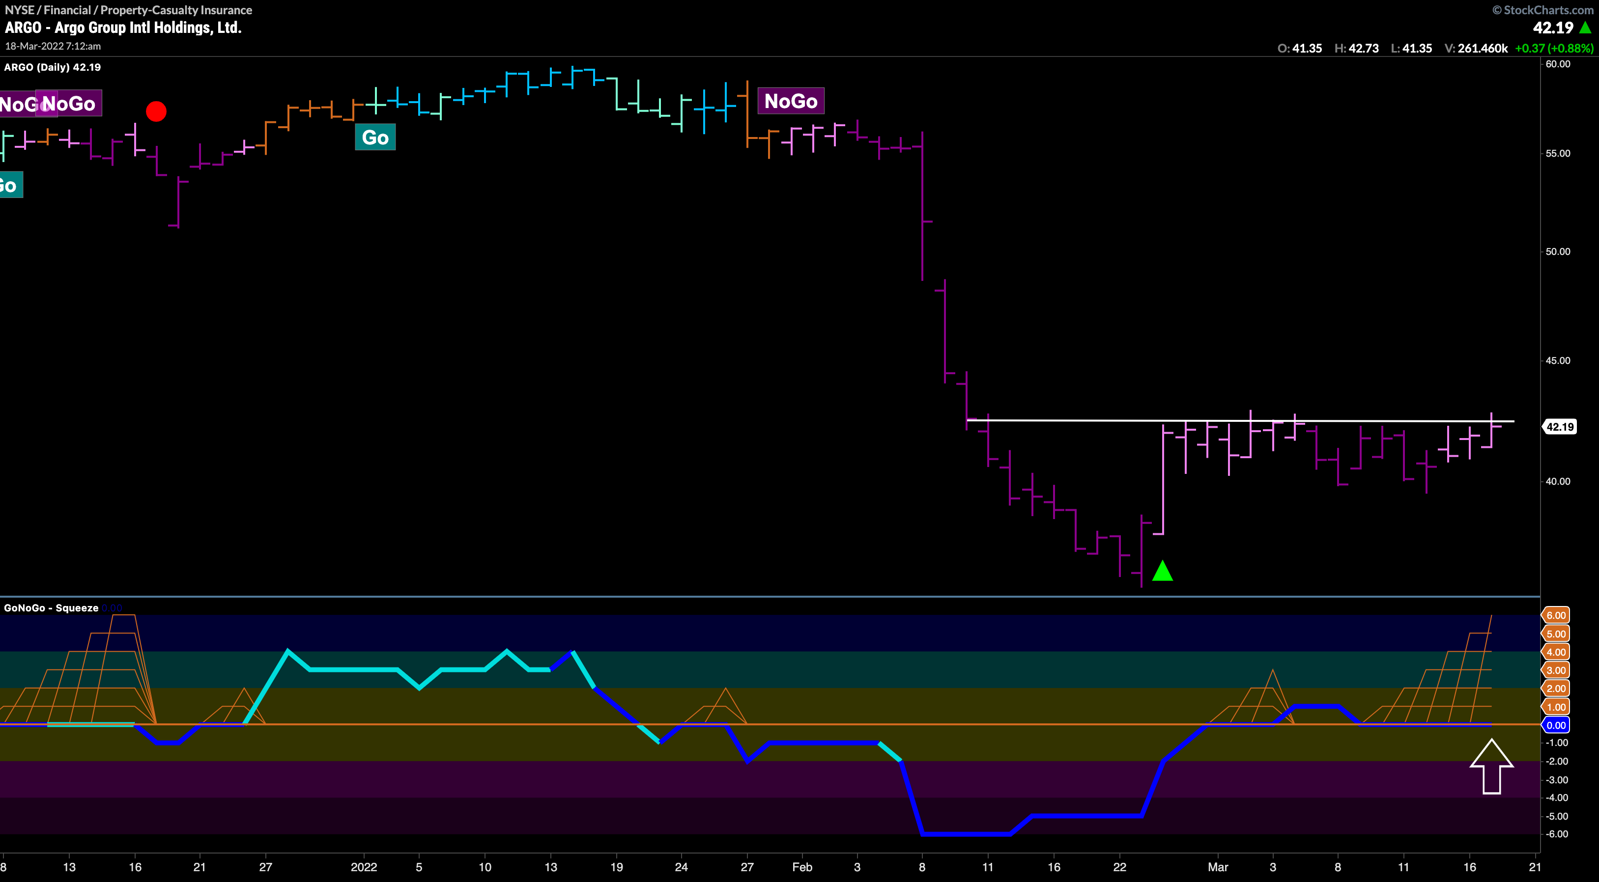Viewport: 1599px width, 882px height.
Task: Click the change value '+0.37 (+0.88%)'
Action: click(1554, 49)
